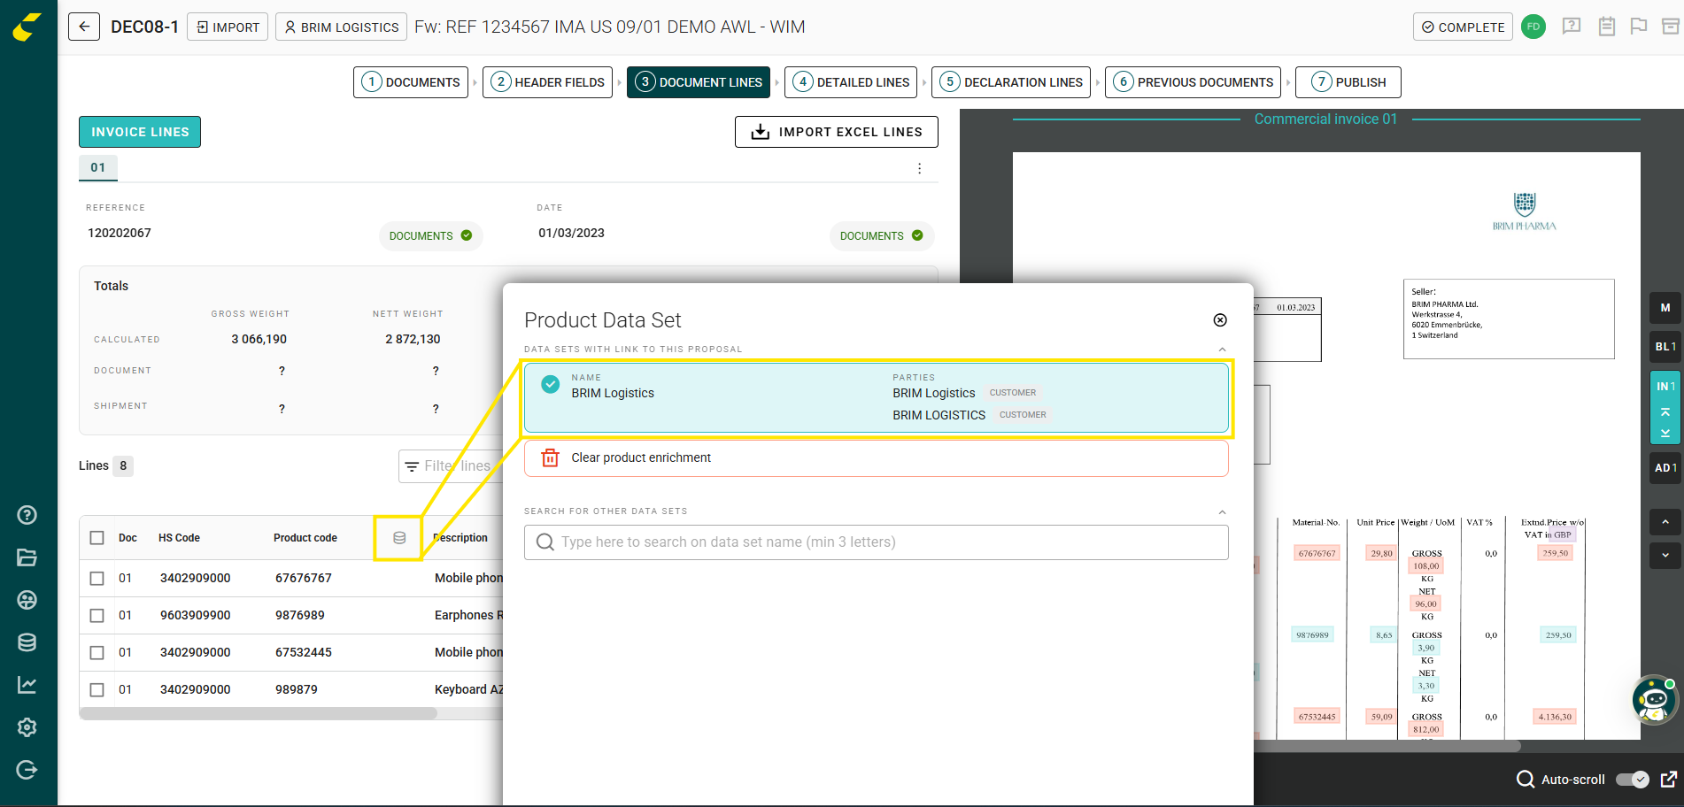The image size is (1684, 807).
Task: Check the row with product code 67676767
Action: click(x=97, y=579)
